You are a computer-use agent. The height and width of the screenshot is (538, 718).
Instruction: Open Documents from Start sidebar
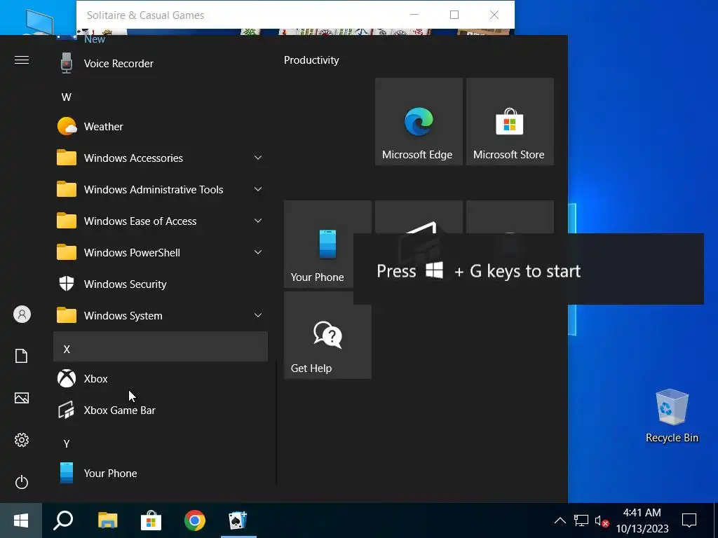pyautogui.click(x=22, y=356)
